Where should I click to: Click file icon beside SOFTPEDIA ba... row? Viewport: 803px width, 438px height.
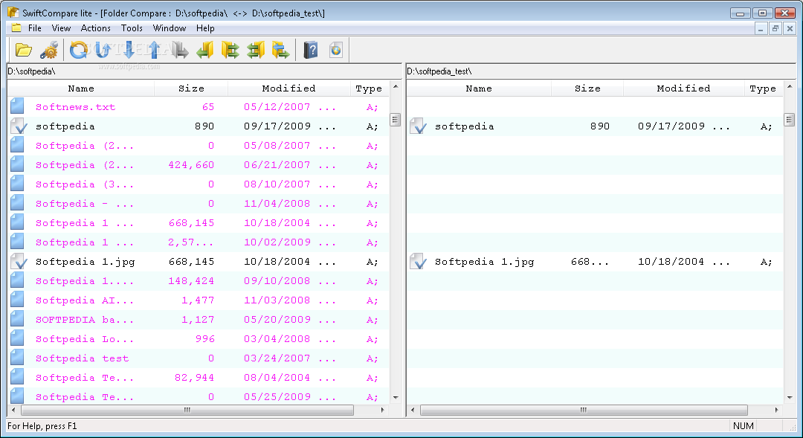coord(17,319)
